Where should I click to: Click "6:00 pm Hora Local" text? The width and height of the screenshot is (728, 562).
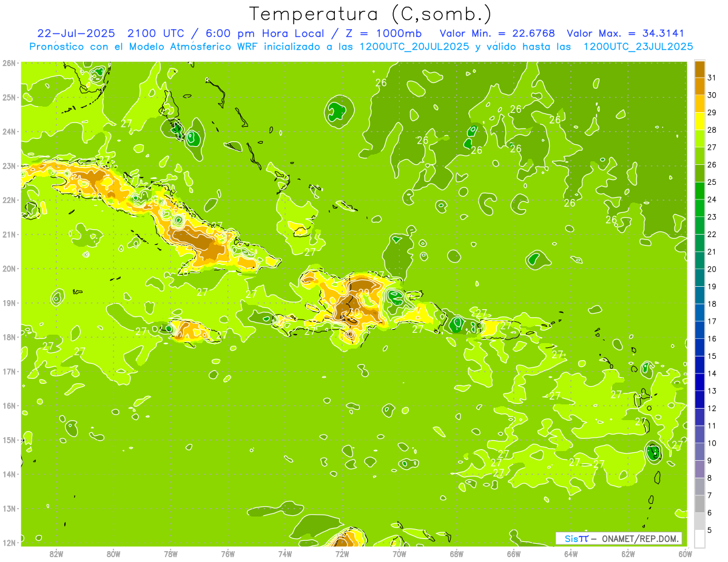(x=265, y=33)
